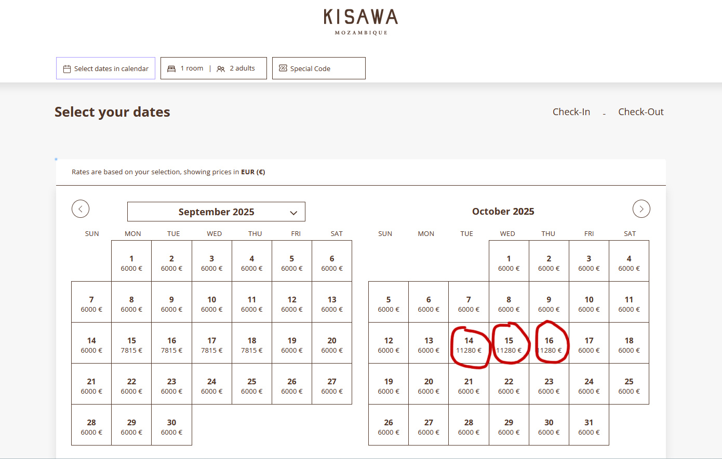Select Check-Out label at top right
This screenshot has width=722, height=459.
pos(640,112)
